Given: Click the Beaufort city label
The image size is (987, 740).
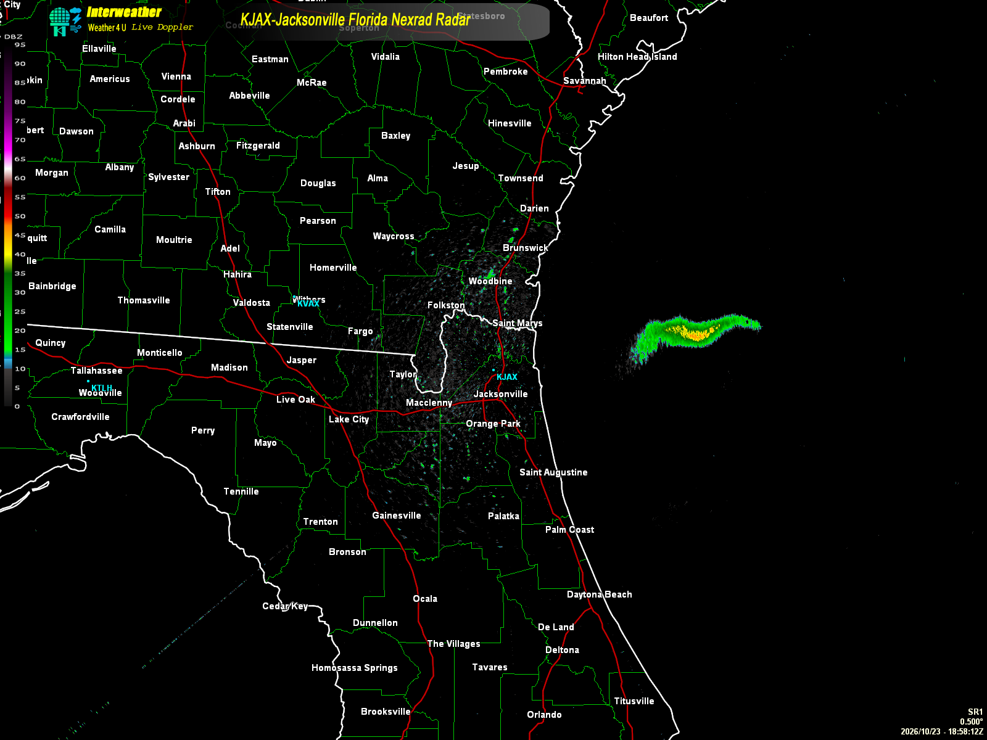Looking at the screenshot, I should (649, 18).
